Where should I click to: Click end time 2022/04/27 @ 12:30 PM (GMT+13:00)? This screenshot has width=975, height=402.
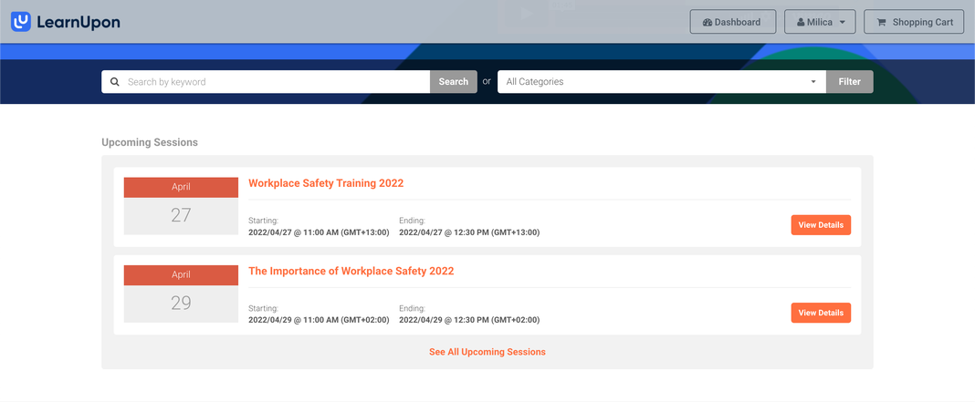click(x=469, y=232)
